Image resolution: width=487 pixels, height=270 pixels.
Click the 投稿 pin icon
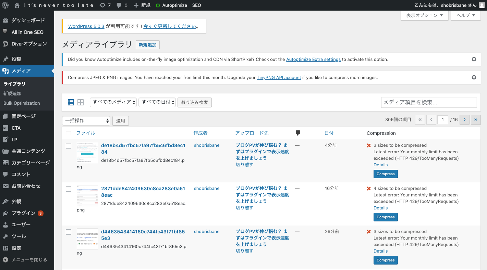coord(5,59)
